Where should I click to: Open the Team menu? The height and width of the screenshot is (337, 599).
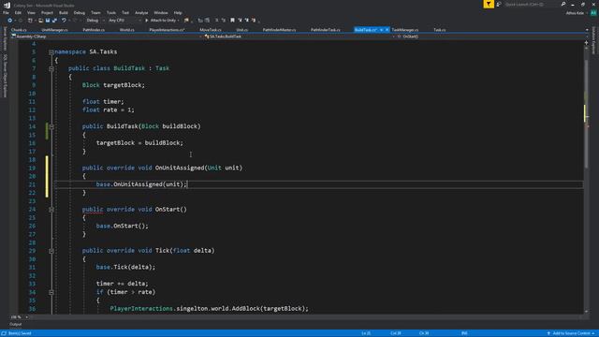[95, 12]
